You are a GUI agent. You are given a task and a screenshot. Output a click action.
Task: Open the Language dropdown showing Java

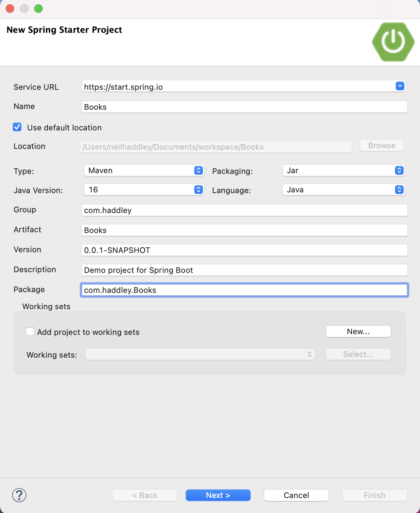(343, 190)
